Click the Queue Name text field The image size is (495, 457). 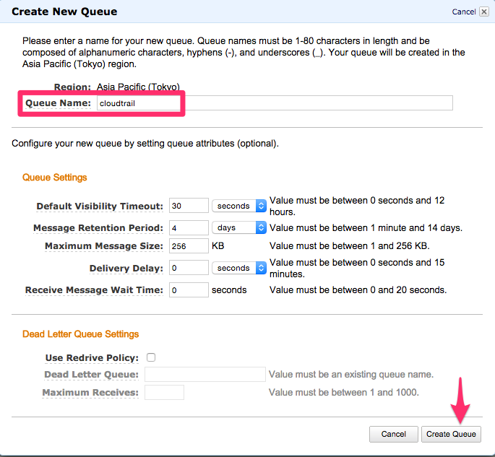tap(275, 103)
